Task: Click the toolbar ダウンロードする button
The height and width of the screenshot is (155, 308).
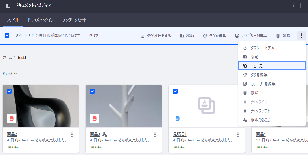Action: click(156, 36)
